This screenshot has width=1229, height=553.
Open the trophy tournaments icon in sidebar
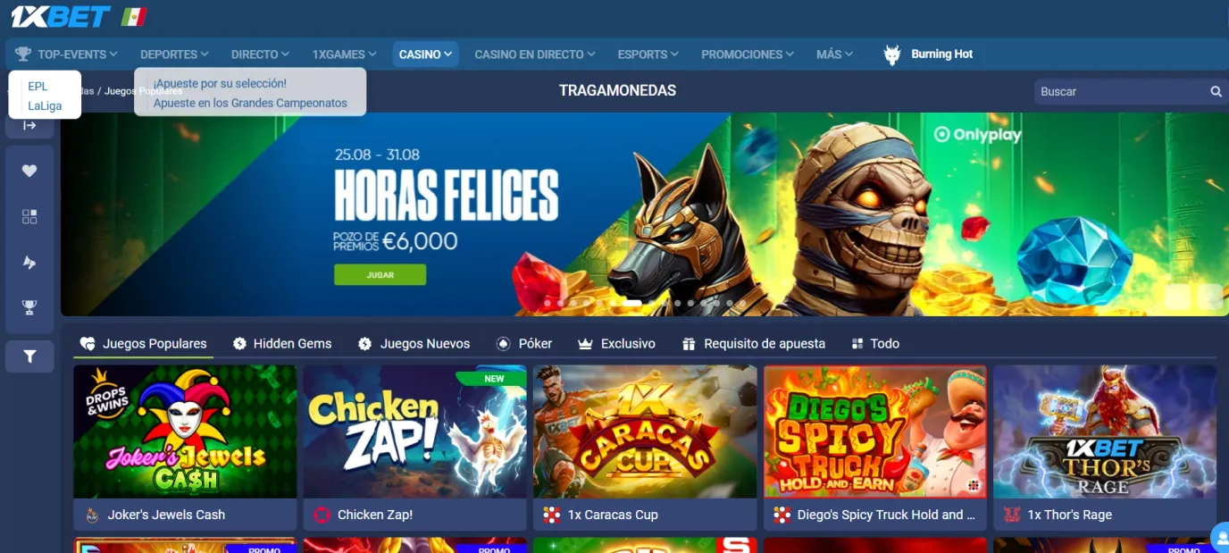point(29,307)
